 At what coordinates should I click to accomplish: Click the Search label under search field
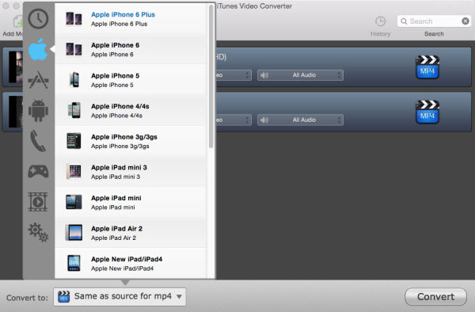pyautogui.click(x=434, y=34)
